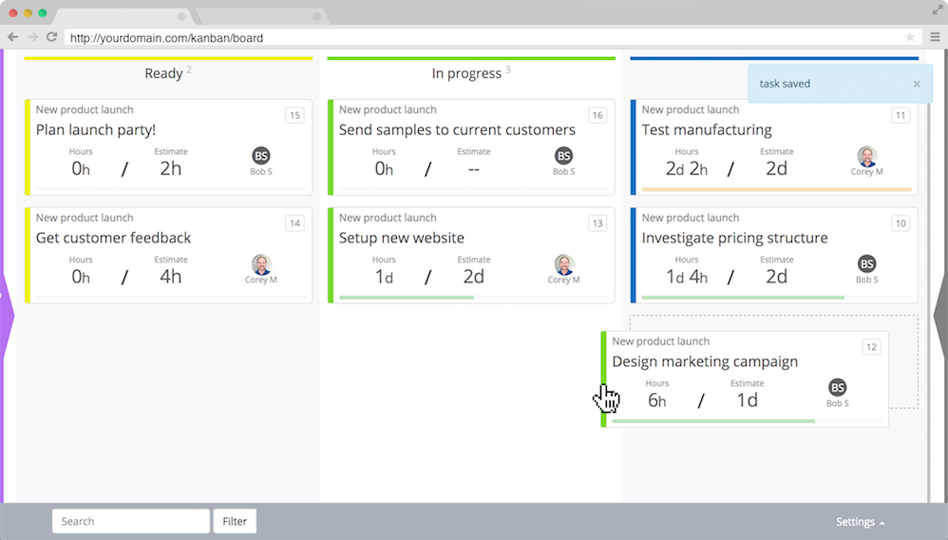The image size is (948, 540).
Task: Bookmark page with the star icon
Action: (x=910, y=37)
